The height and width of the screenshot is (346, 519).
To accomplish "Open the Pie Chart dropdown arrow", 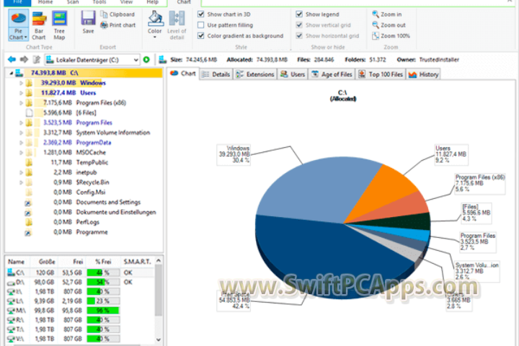I will tap(25, 37).
